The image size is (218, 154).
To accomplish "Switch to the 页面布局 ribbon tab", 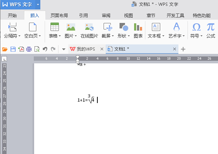I will point(59,16).
